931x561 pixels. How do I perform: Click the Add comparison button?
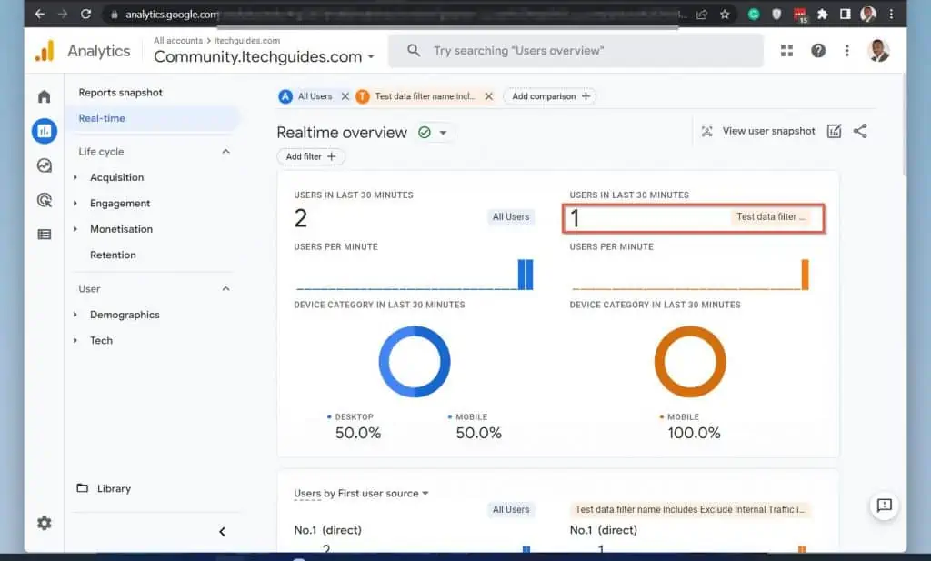(x=550, y=96)
